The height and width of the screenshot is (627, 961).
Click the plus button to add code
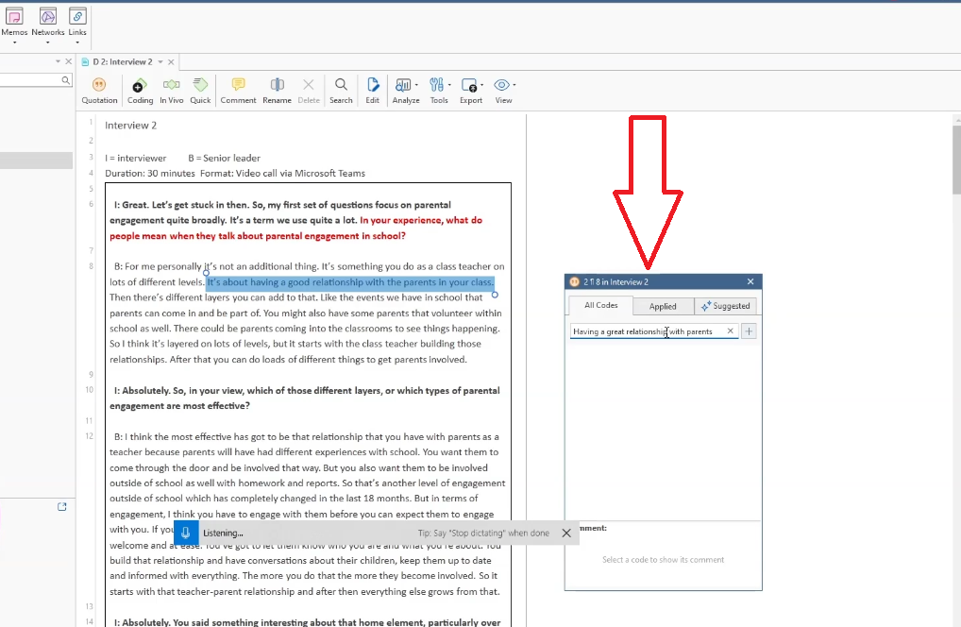[x=750, y=331]
